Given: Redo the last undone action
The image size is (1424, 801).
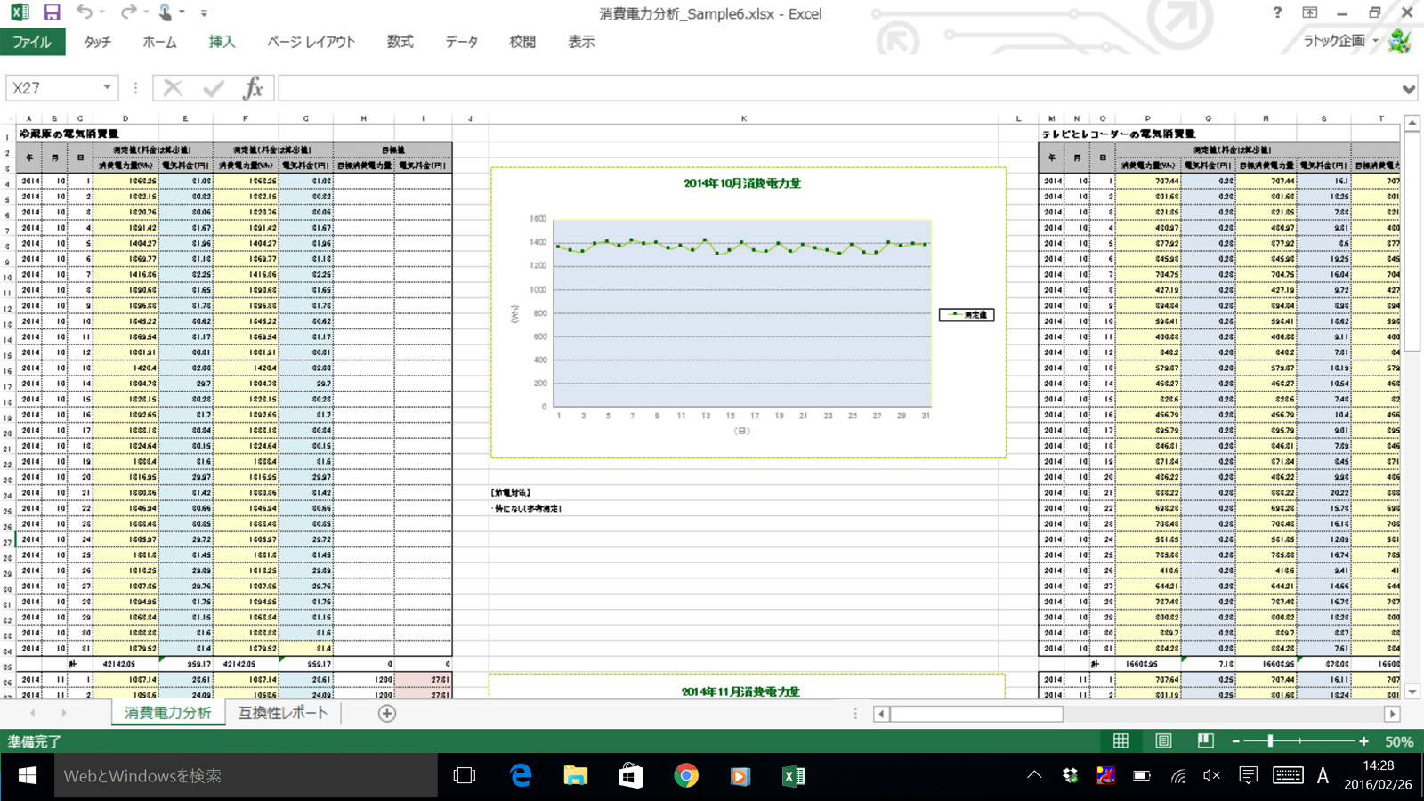Looking at the screenshot, I should [128, 12].
